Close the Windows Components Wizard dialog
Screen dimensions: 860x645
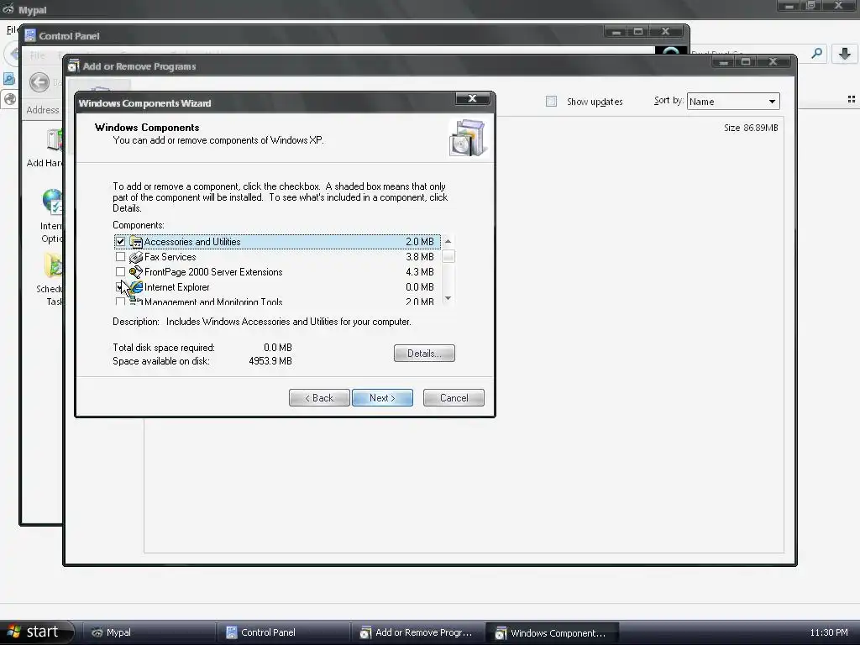[x=472, y=99]
